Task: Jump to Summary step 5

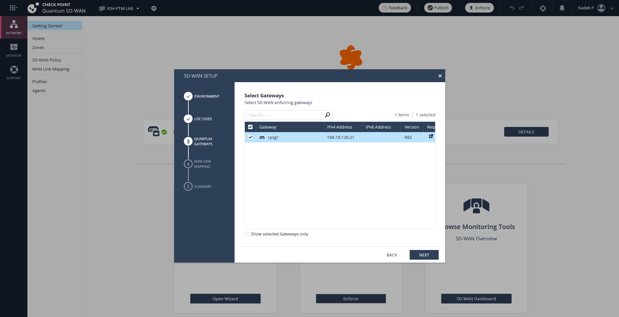Action: [x=198, y=187]
